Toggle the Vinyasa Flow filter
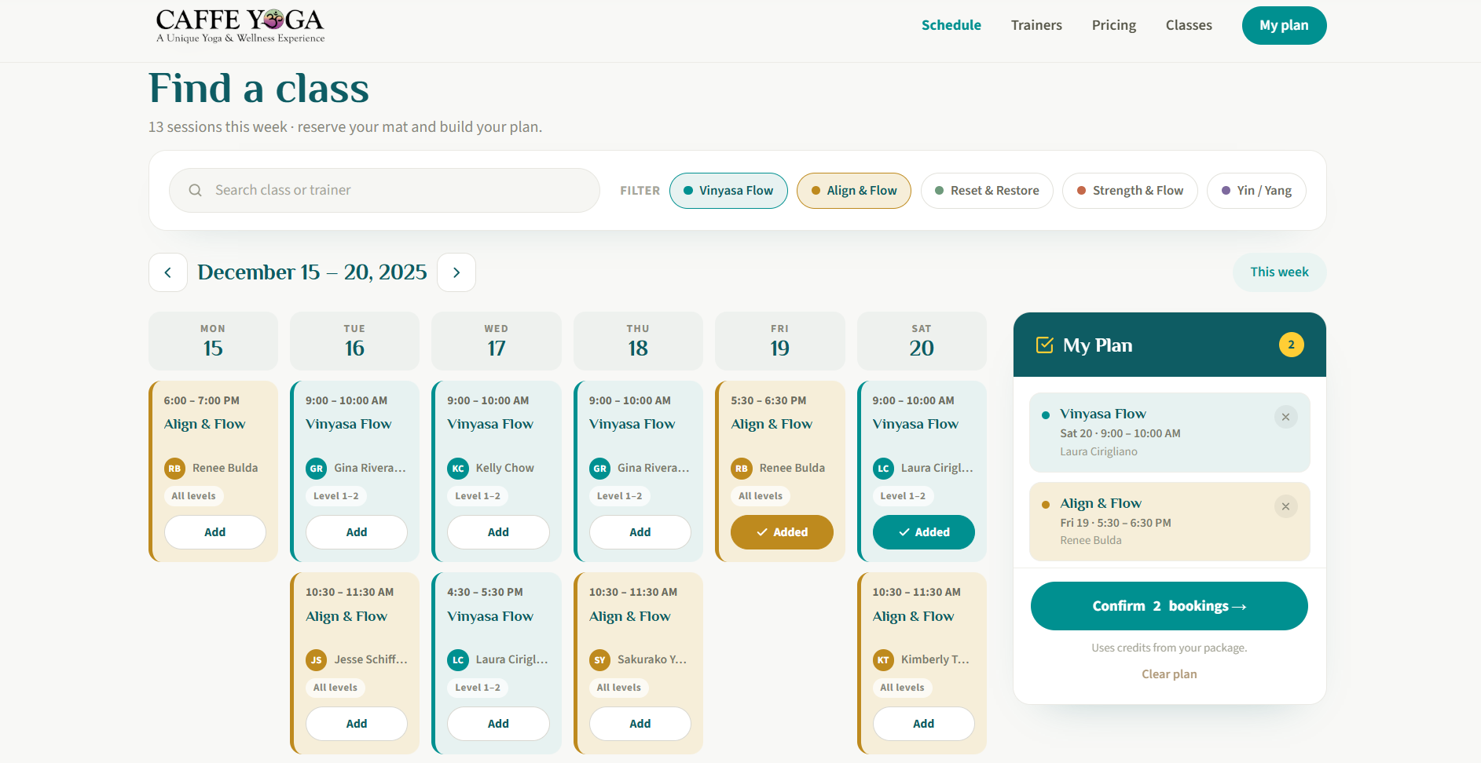This screenshot has height=763, width=1481. point(728,191)
